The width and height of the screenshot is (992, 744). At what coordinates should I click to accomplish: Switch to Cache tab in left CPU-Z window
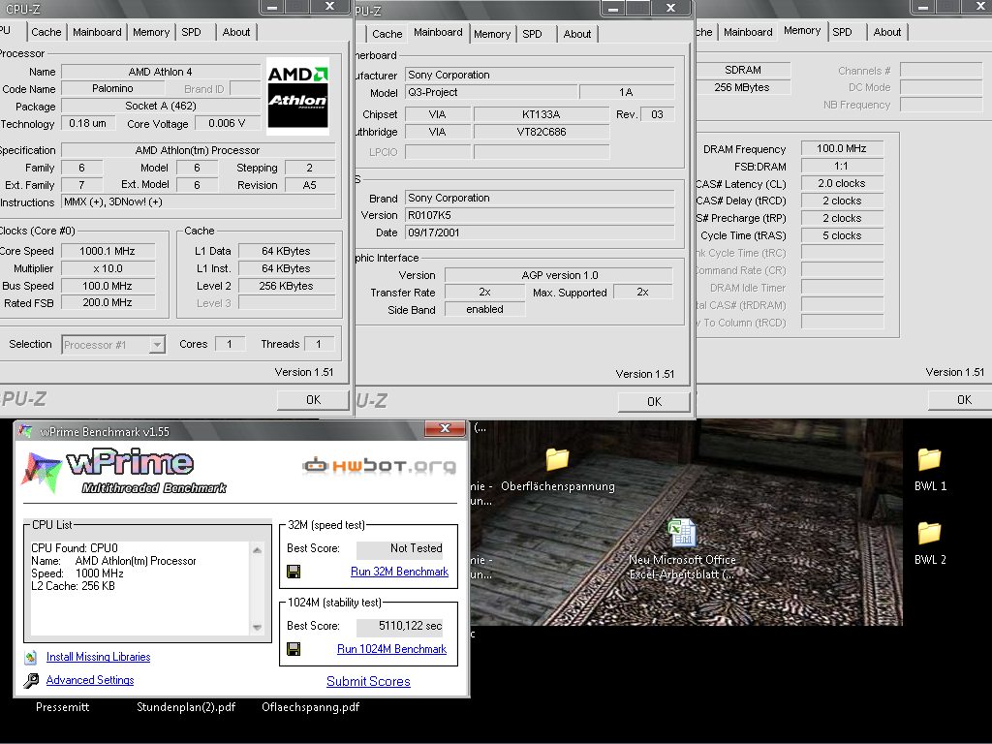coord(46,32)
